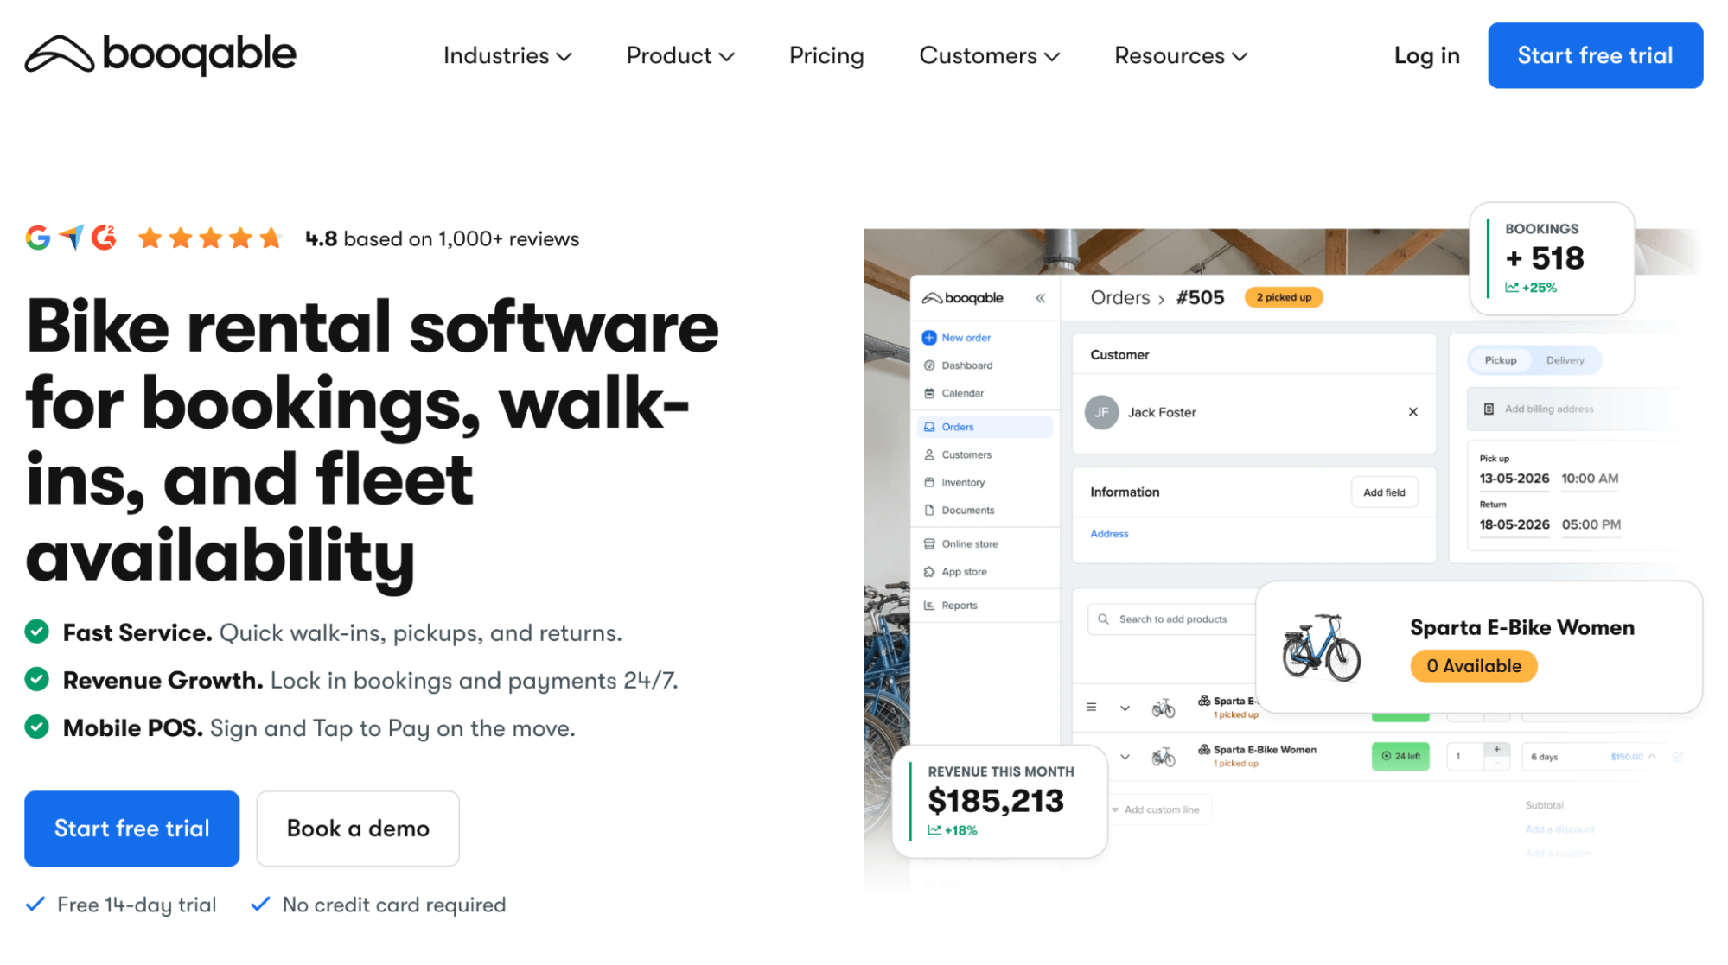Click the Customers person icon in sidebar
The height and width of the screenshot is (965, 1728).
[929, 454]
